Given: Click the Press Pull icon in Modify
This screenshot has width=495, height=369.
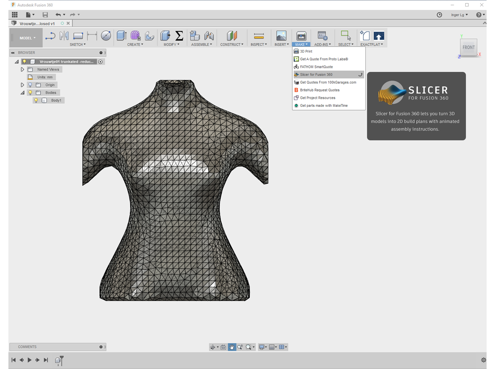Looking at the screenshot, I should 165,36.
